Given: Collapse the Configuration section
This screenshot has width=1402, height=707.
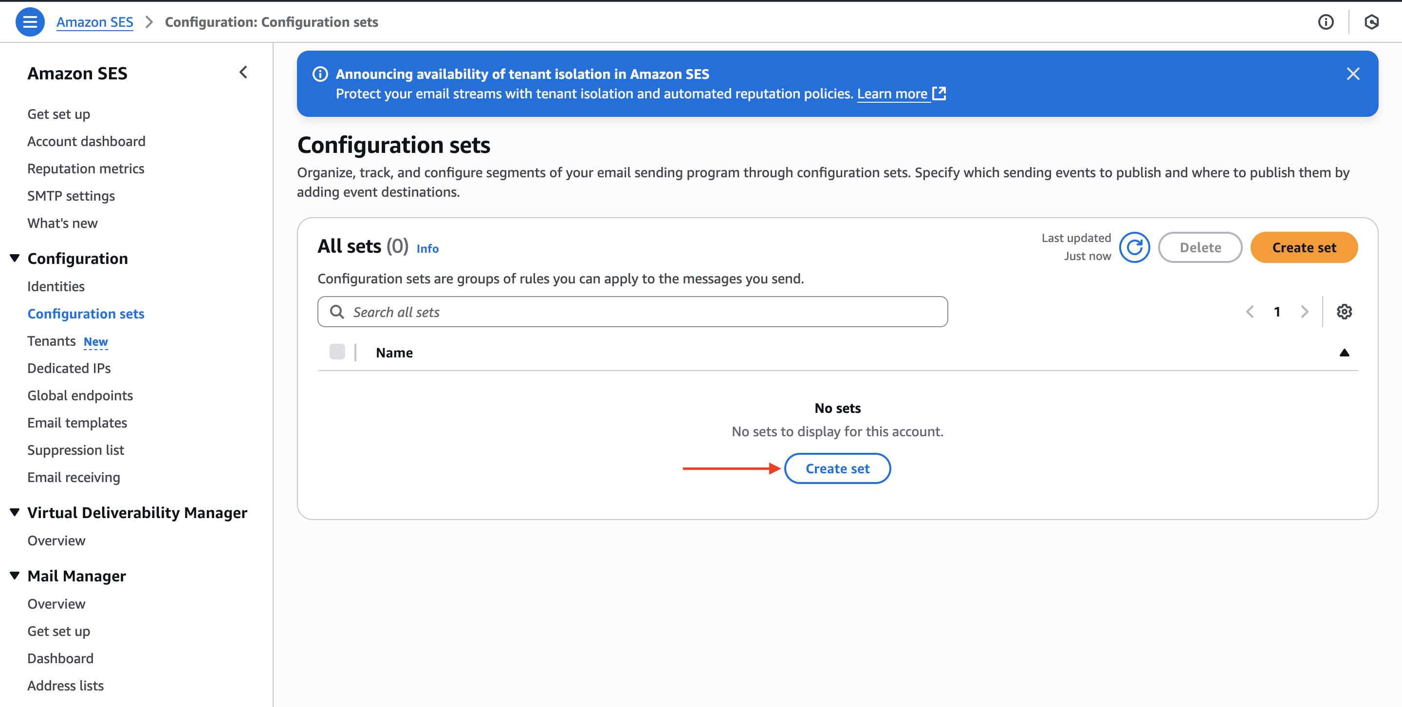Looking at the screenshot, I should 15,258.
